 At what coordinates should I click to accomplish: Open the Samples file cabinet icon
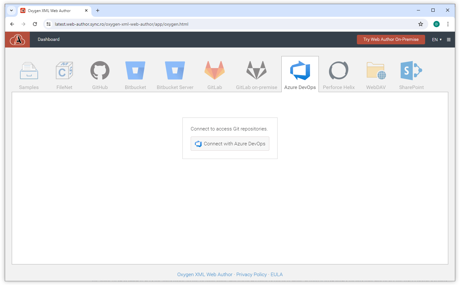[29, 71]
